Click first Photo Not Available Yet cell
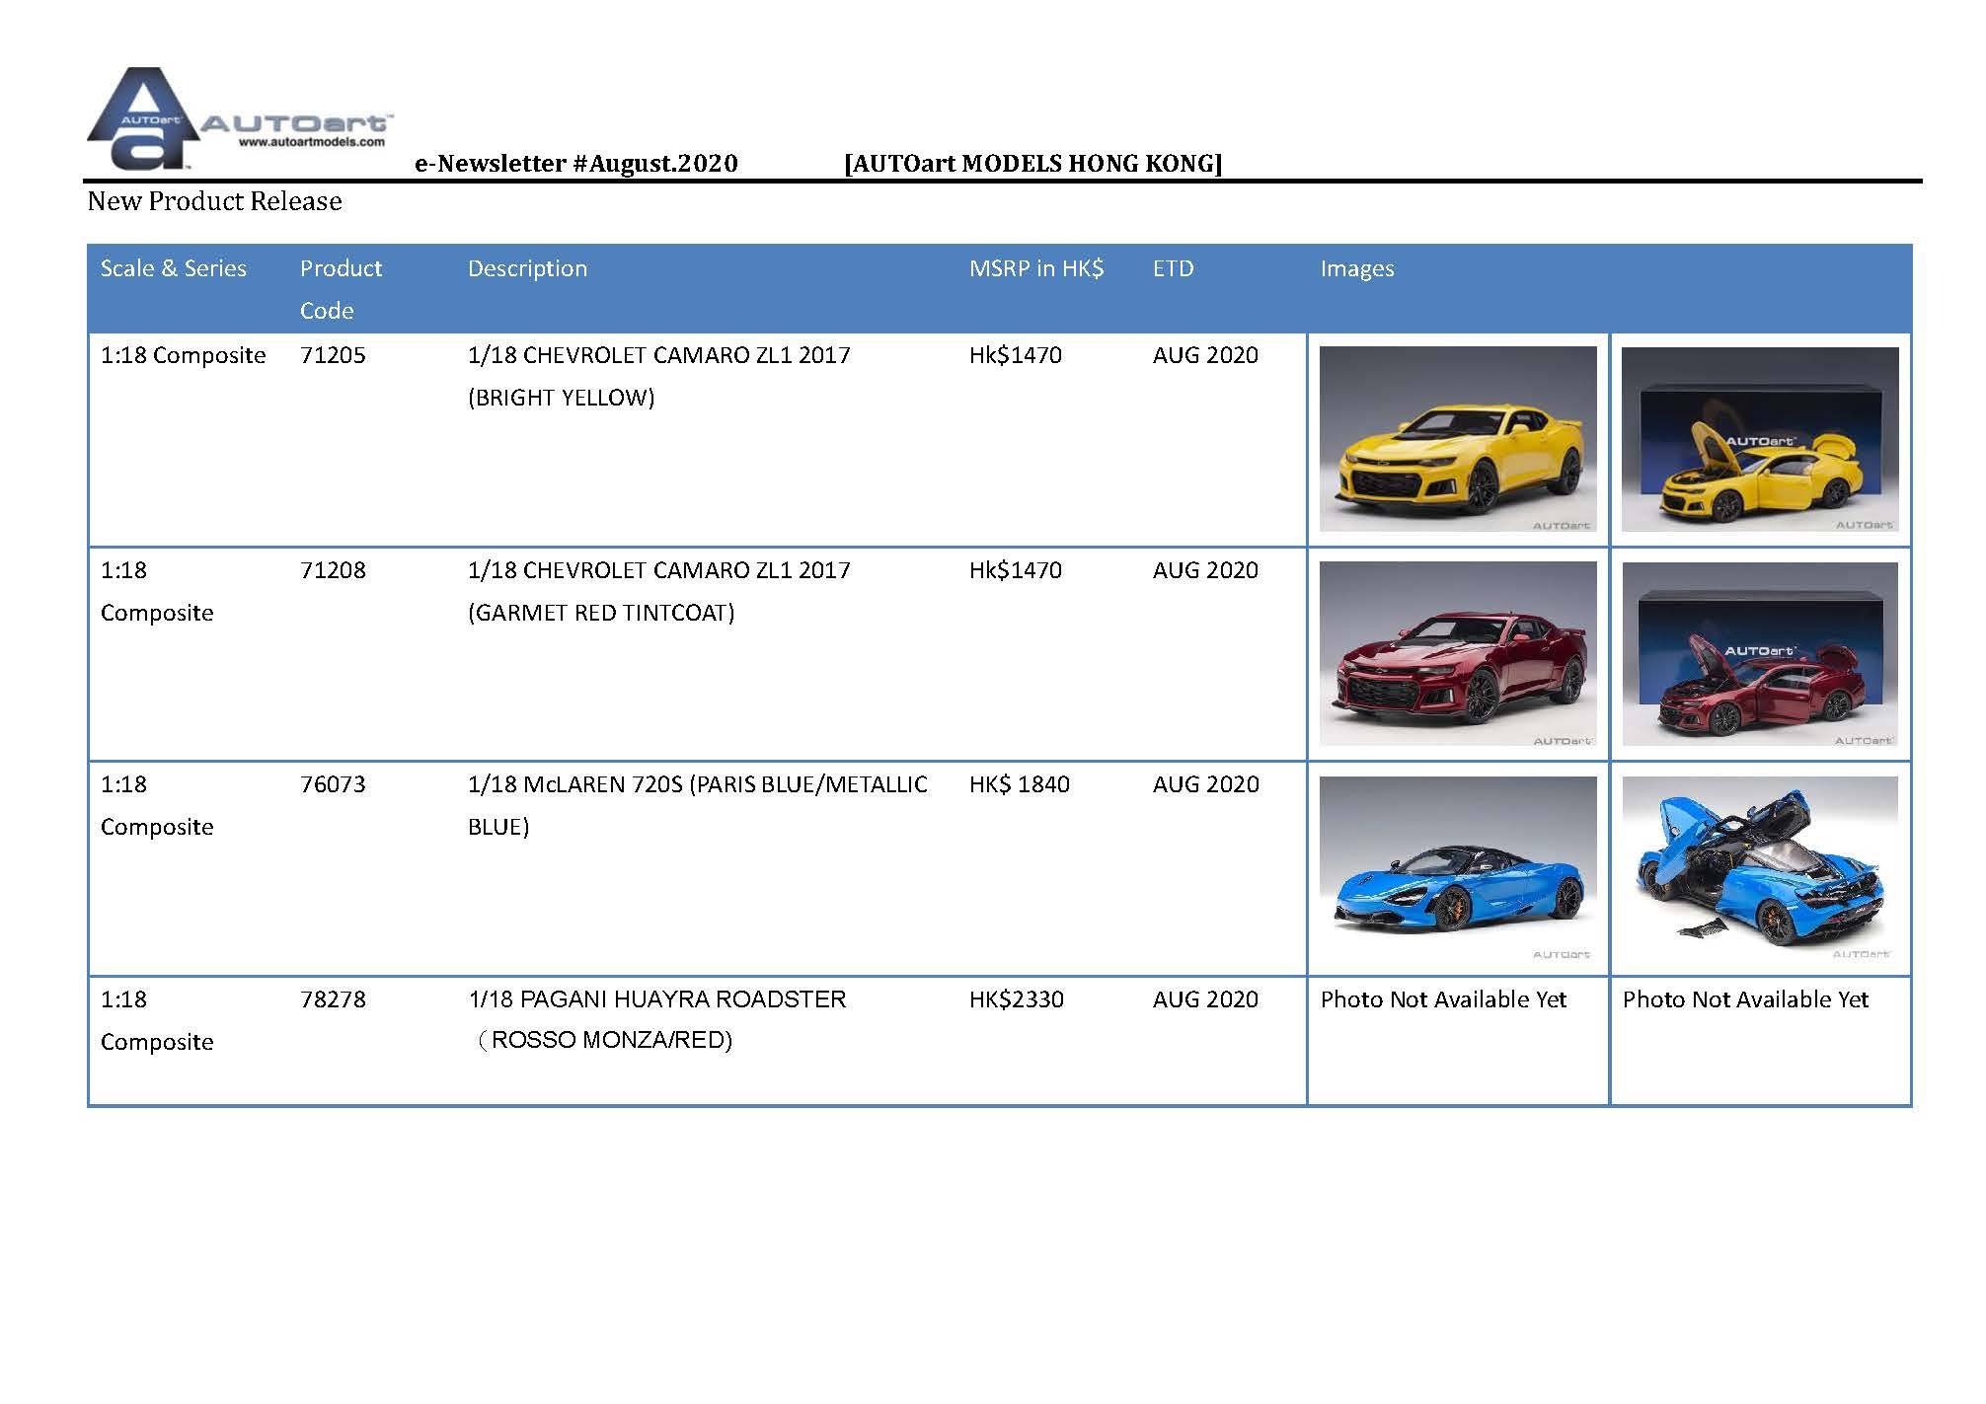Screen dimensions: 1986x1404 pos(1444,999)
